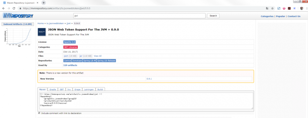Viewport: 308px width, 118px height.
Task: Open the Adobe Acrobat extension icon
Action: tap(289, 8)
